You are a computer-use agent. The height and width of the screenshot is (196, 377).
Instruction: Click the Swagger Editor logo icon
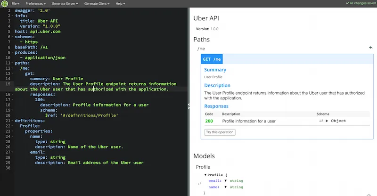click(x=4, y=4)
